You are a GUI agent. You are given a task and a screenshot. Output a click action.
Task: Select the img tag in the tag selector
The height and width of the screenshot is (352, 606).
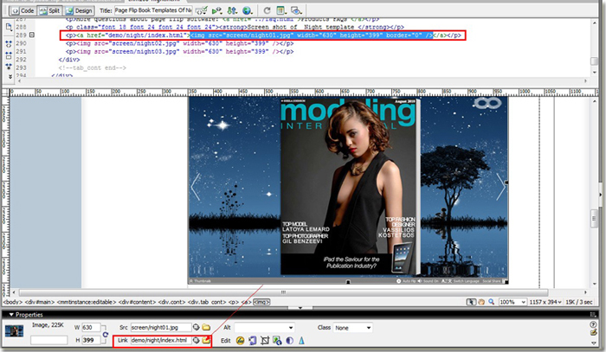pos(261,302)
